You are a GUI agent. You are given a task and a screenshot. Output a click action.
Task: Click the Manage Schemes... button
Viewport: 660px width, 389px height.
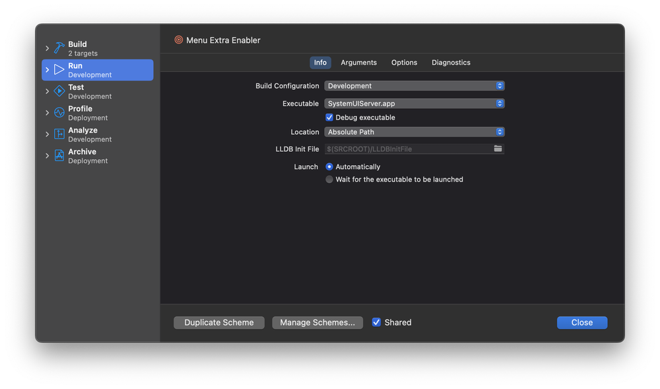pos(317,322)
